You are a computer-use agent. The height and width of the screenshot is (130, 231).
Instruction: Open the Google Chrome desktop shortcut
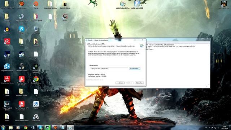[x=36, y=80]
